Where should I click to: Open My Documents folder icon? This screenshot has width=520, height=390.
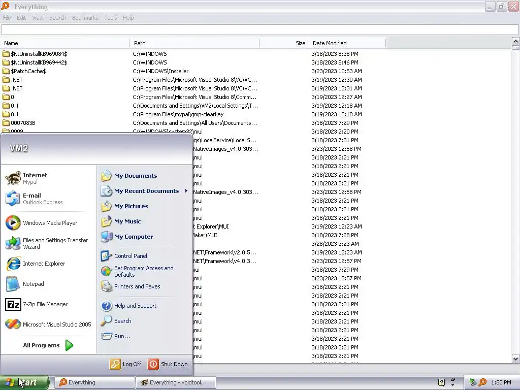click(106, 176)
